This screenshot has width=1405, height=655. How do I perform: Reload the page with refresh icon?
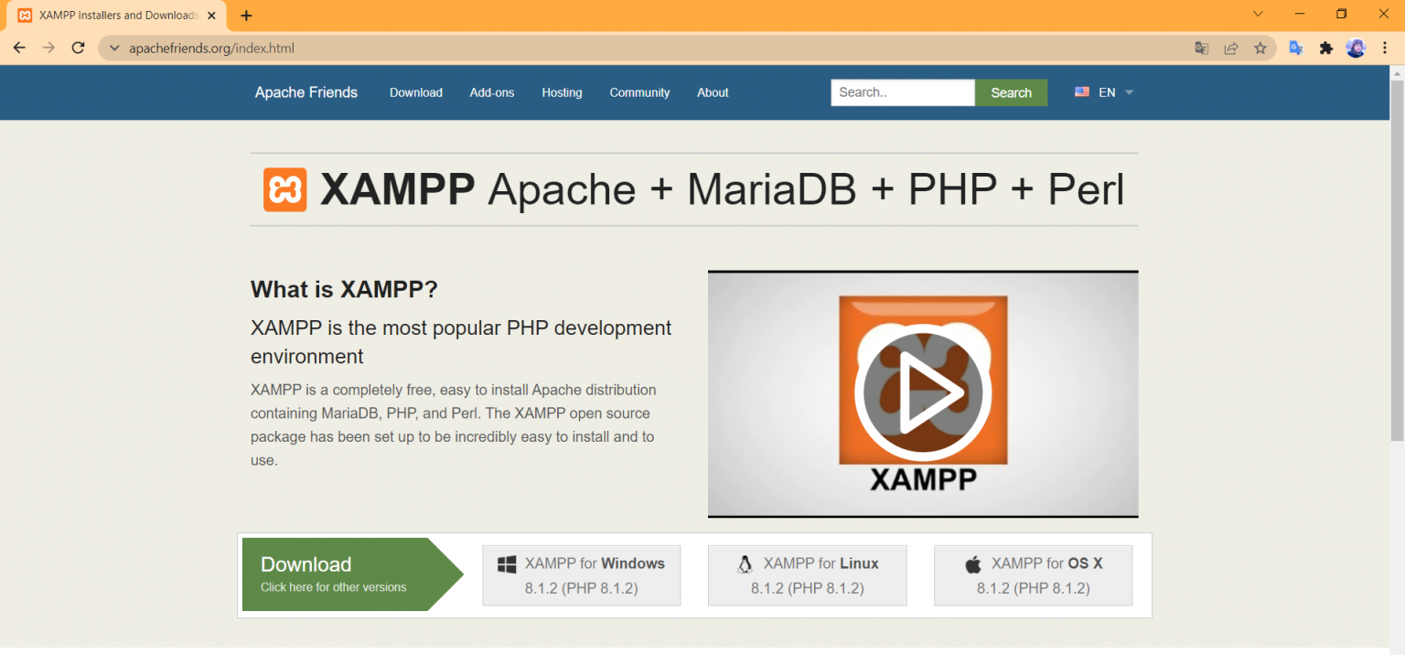(x=79, y=48)
